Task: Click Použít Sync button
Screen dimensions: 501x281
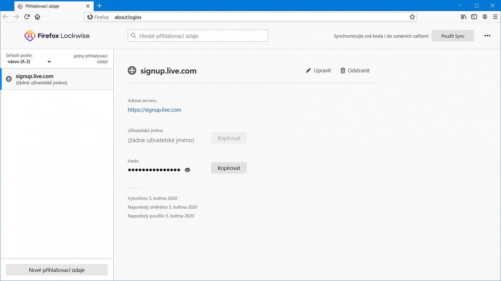Action: [x=453, y=36]
